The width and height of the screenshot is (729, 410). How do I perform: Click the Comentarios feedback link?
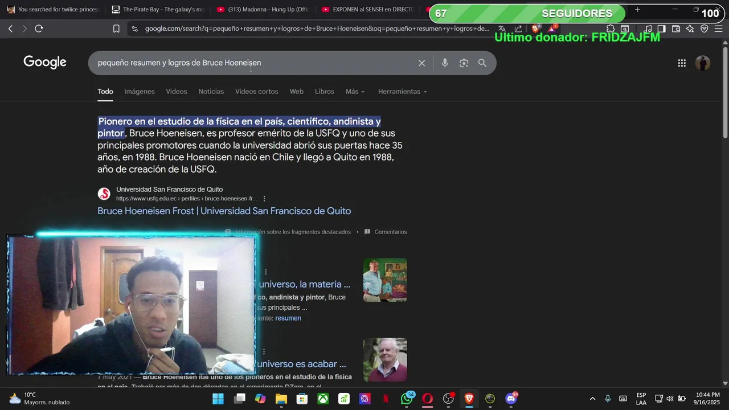pos(386,232)
